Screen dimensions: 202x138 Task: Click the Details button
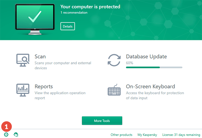(x=68, y=26)
